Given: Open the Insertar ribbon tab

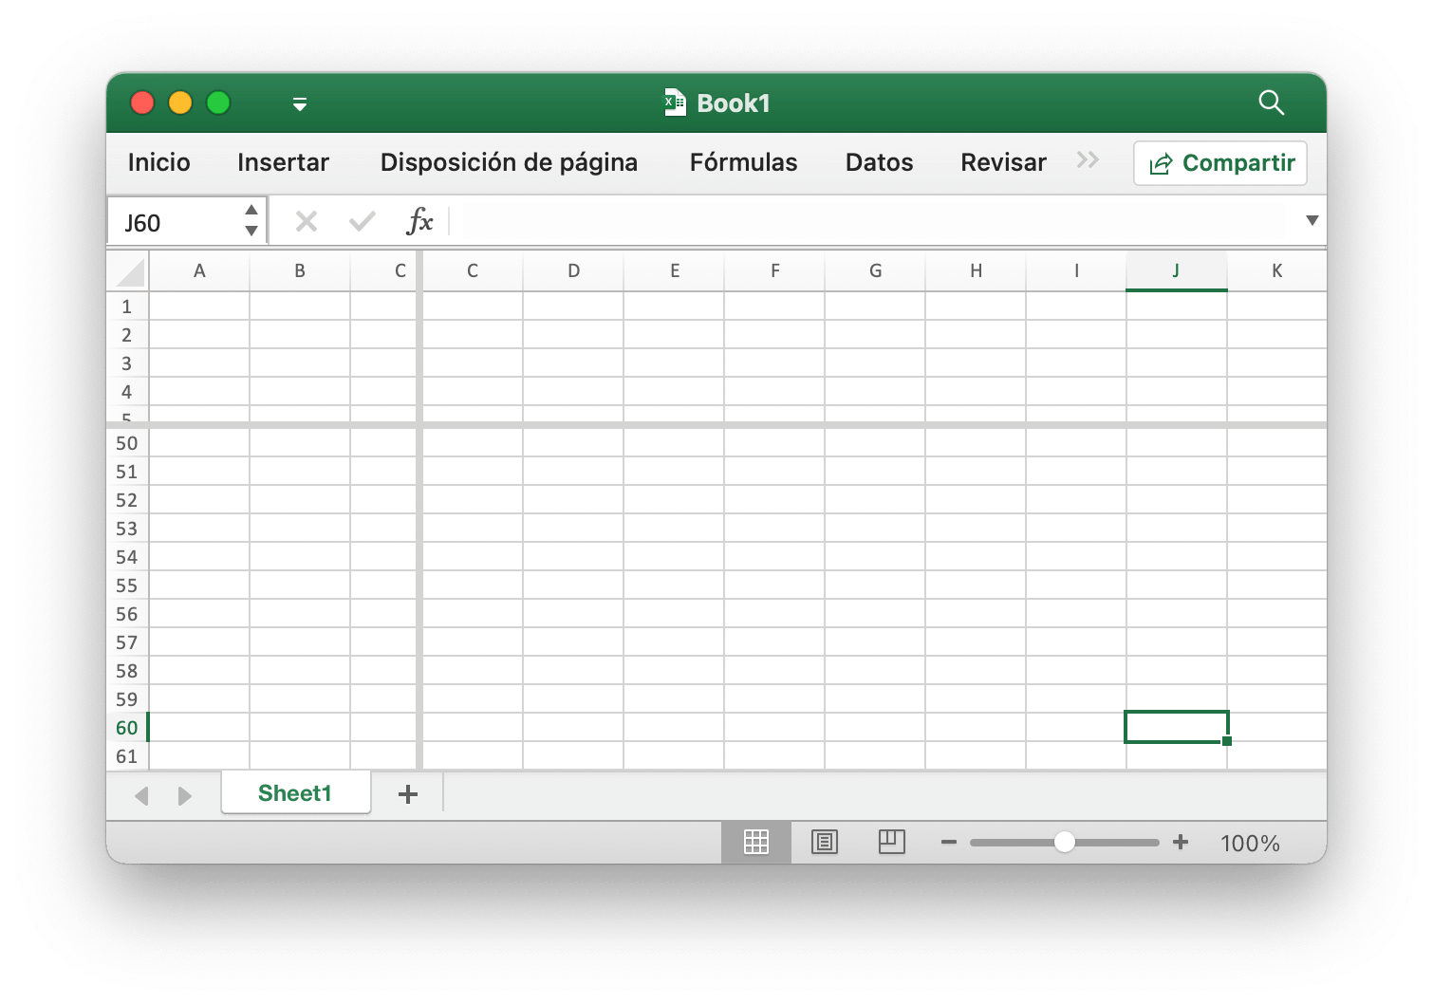Looking at the screenshot, I should tap(283, 162).
